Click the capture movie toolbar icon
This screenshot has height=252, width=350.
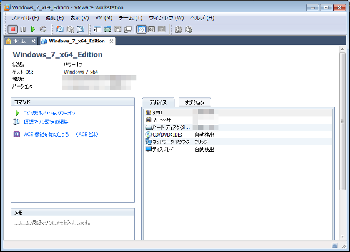179,29
